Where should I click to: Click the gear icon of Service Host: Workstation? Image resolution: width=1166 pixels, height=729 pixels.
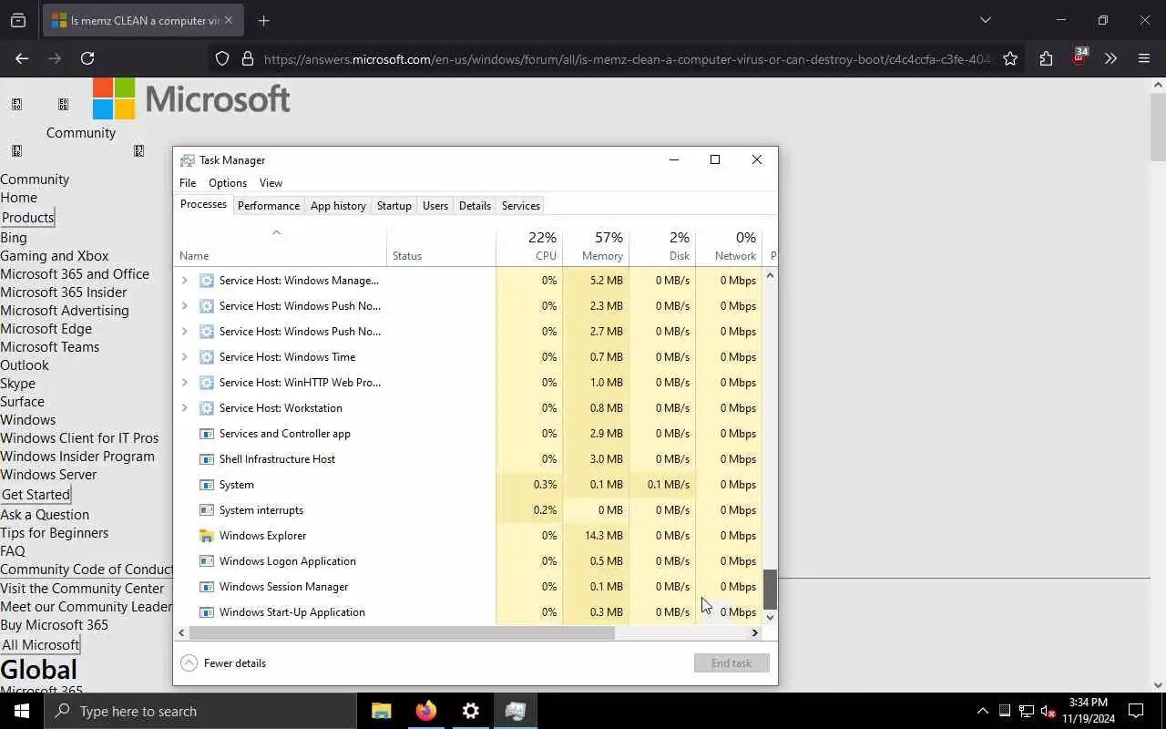pyautogui.click(x=207, y=408)
